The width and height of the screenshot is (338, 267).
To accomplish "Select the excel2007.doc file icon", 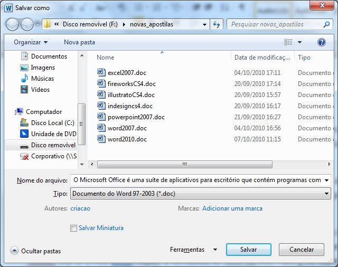I will pyautogui.click(x=102, y=73).
